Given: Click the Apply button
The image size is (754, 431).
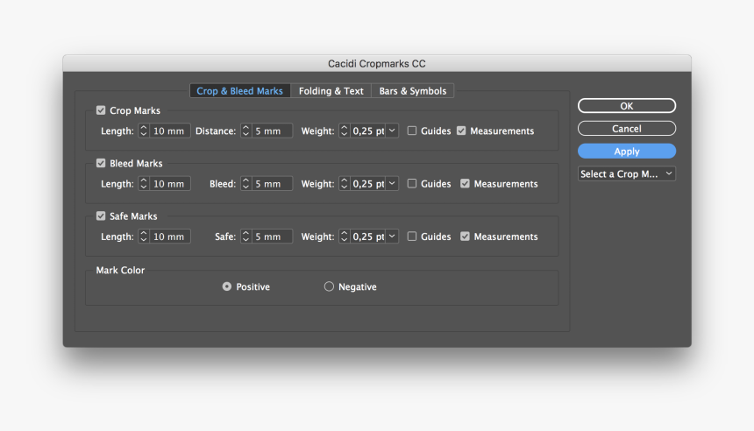Looking at the screenshot, I should click(x=627, y=152).
